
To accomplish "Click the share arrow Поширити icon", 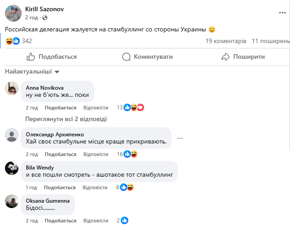I will 226,57.
